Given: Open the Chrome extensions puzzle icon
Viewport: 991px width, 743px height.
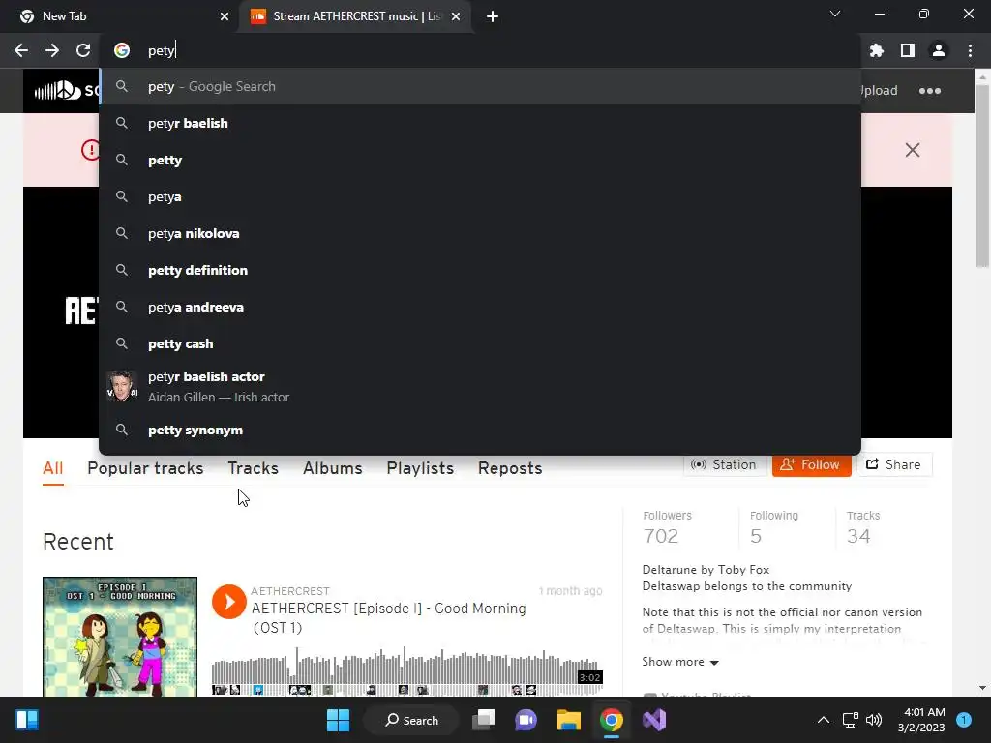Looking at the screenshot, I should 876,50.
